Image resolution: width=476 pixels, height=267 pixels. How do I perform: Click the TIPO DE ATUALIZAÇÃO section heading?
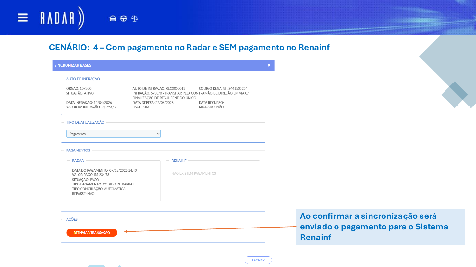(85, 122)
